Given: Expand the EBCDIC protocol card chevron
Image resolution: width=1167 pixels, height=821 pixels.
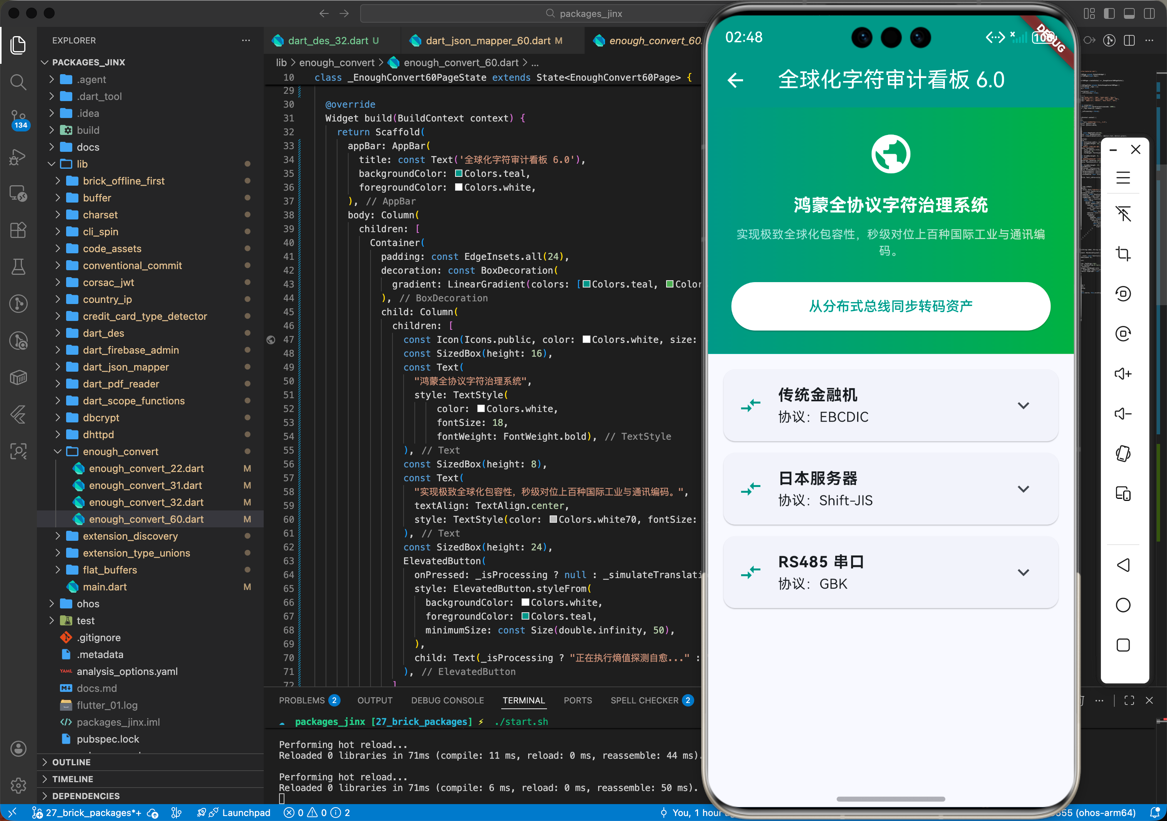Looking at the screenshot, I should (x=1024, y=406).
